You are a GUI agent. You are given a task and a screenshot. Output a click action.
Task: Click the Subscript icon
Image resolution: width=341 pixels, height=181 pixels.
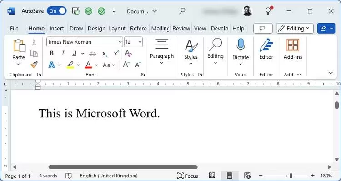coord(105,54)
